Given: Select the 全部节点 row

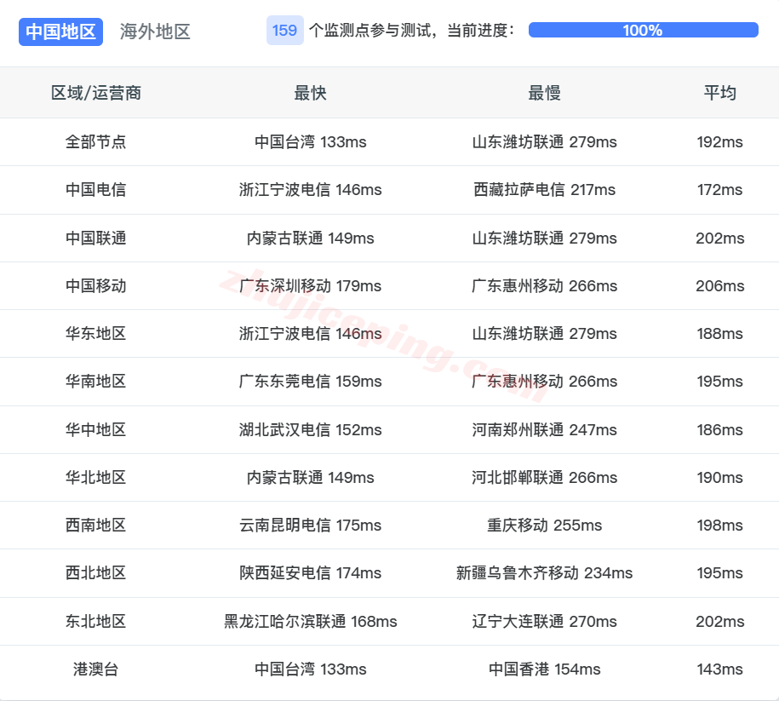Looking at the screenshot, I should (95, 142).
